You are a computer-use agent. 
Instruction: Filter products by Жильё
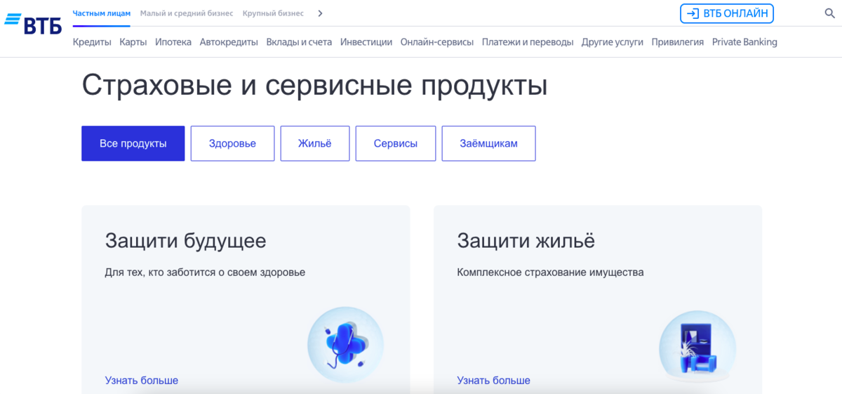315,143
